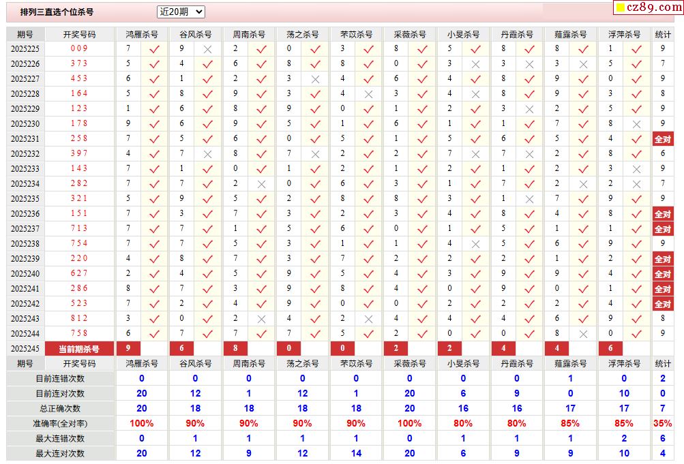The height and width of the screenshot is (464, 684).
Task: Click winning number 282
Action: (79, 183)
